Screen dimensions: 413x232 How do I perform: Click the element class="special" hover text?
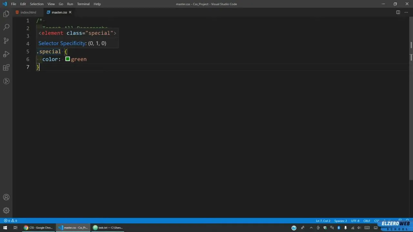[x=77, y=33]
